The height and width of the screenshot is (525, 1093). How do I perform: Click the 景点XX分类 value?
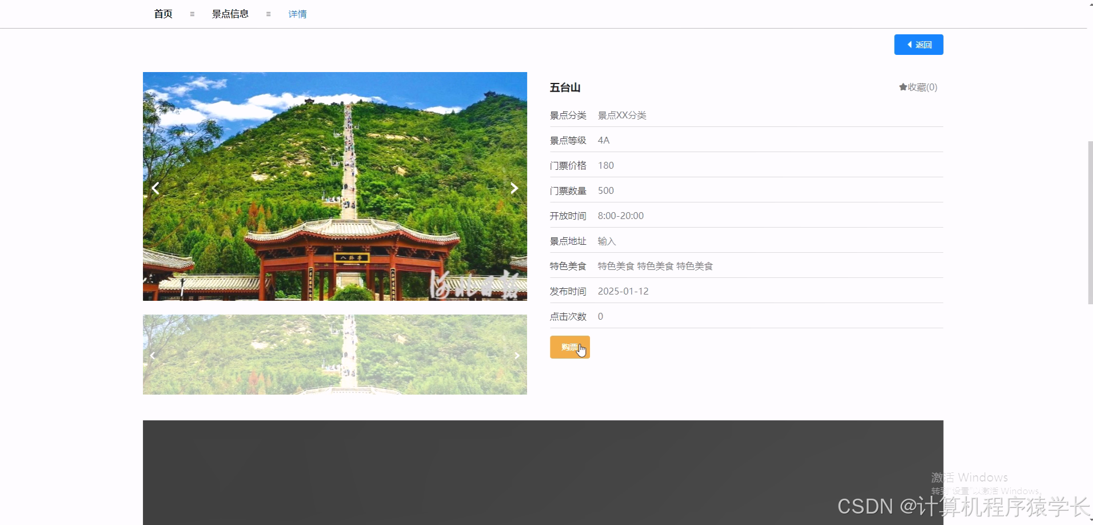[x=622, y=115]
